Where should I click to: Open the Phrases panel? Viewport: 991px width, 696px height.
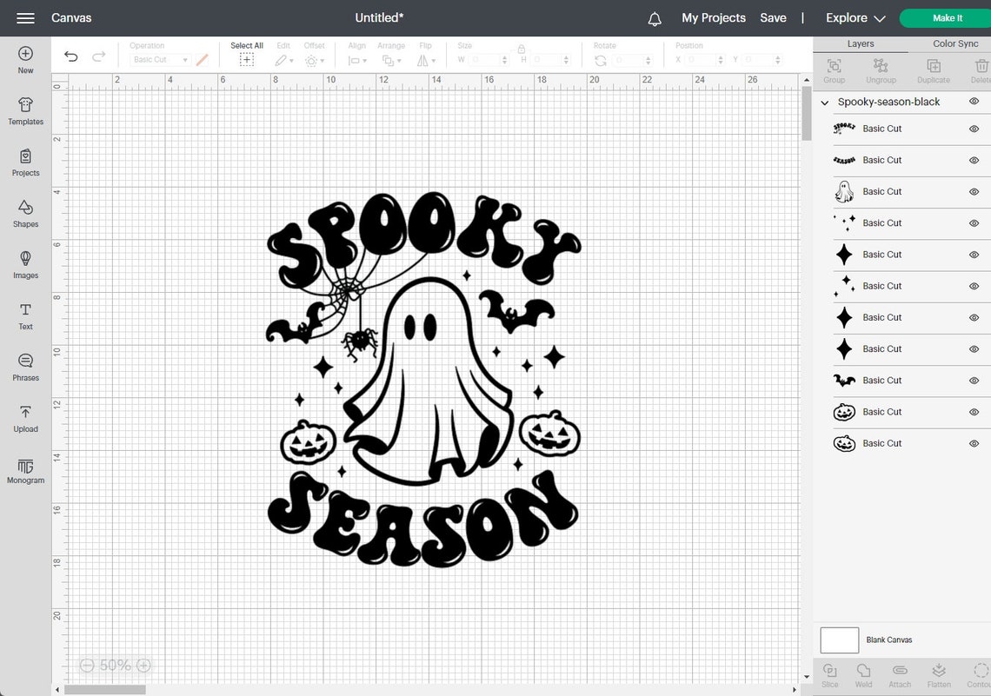(24, 367)
